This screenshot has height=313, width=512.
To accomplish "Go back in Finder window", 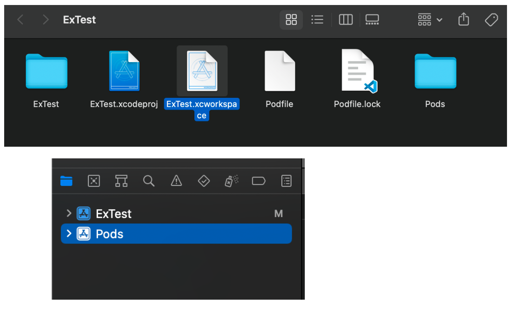I will [20, 20].
